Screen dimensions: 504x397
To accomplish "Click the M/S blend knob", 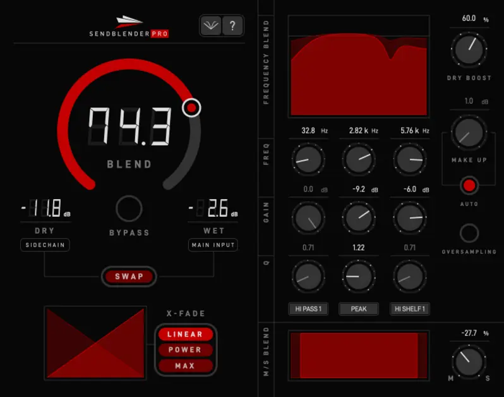I will pyautogui.click(x=469, y=362).
